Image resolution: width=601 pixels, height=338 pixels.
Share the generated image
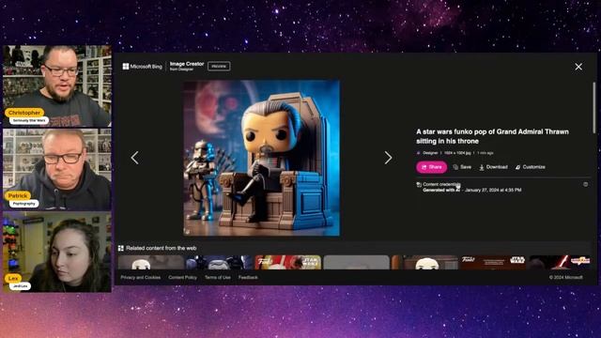pyautogui.click(x=432, y=167)
